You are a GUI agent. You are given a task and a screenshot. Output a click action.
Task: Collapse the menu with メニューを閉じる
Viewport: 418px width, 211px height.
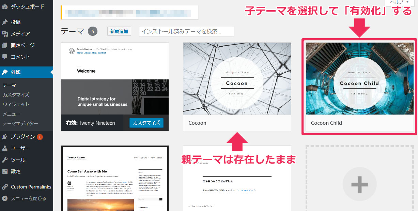[24, 198]
